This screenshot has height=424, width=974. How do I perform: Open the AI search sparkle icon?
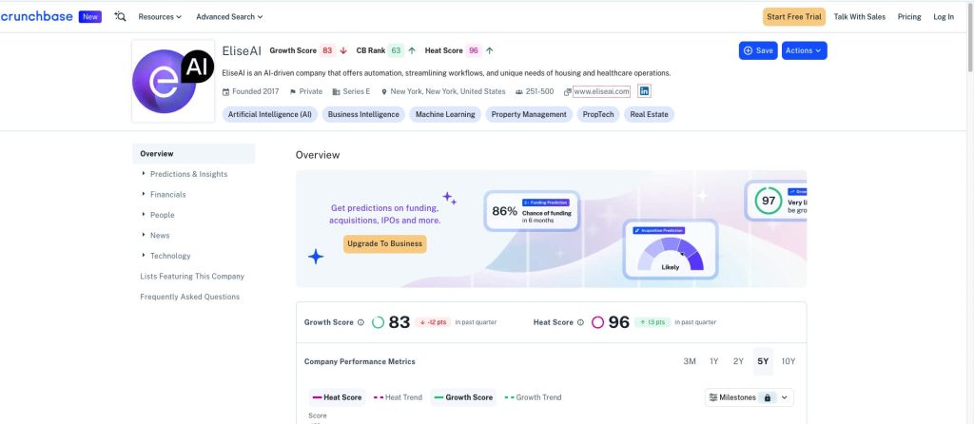click(x=121, y=17)
